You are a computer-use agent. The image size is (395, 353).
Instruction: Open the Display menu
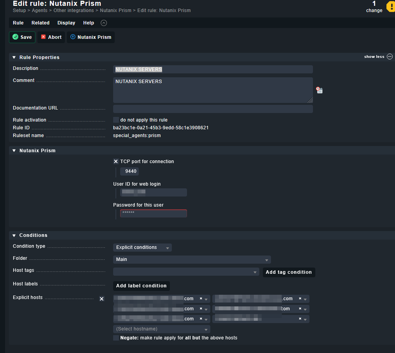click(66, 23)
